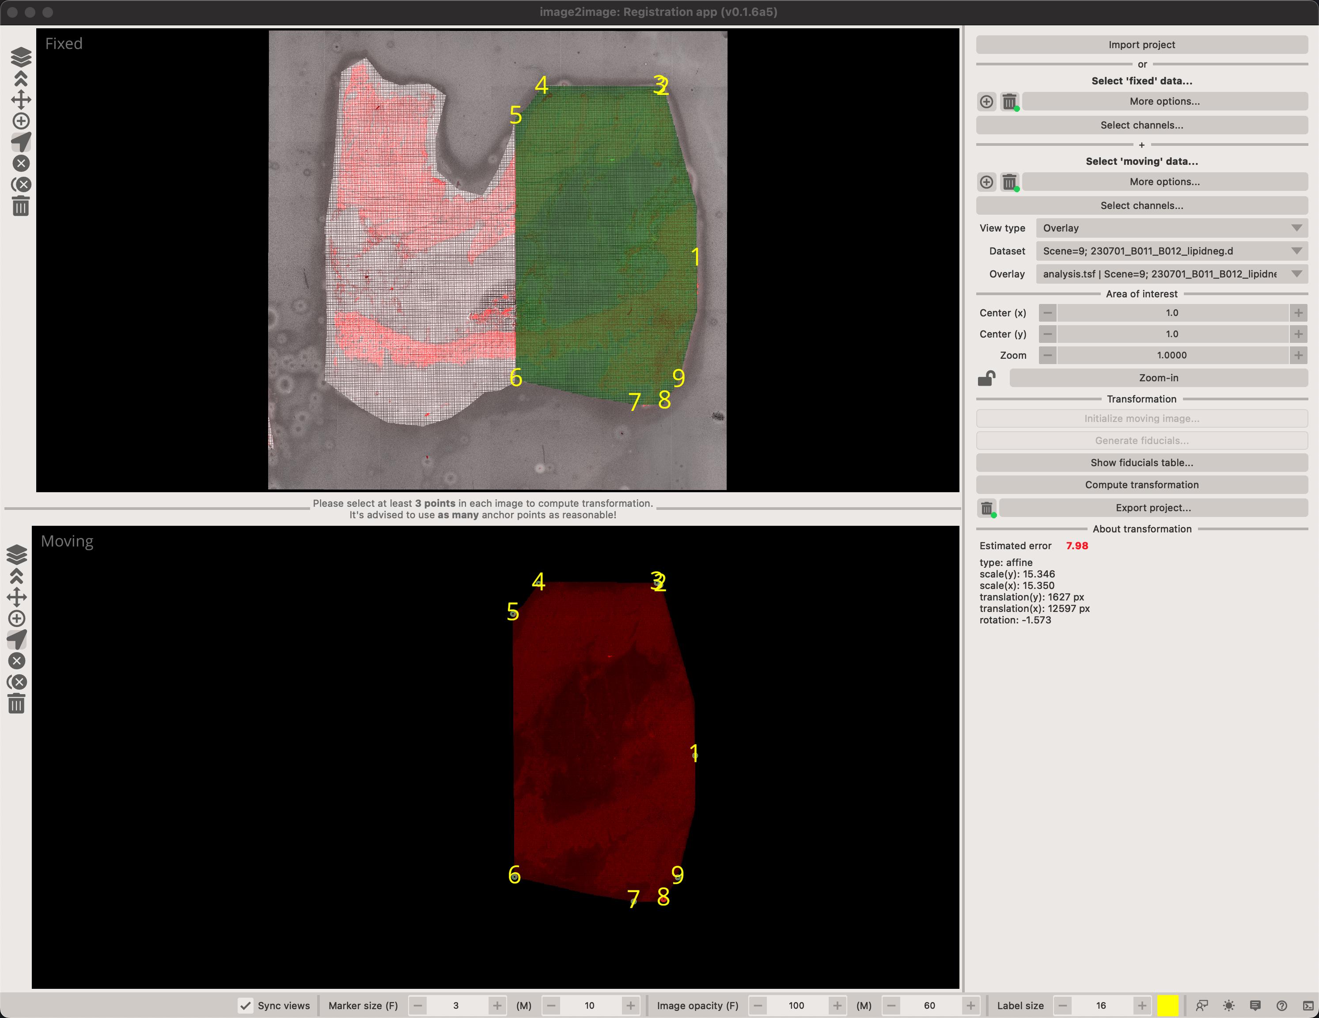Open the console terminal icon
The image size is (1319, 1018).
(x=1308, y=1005)
